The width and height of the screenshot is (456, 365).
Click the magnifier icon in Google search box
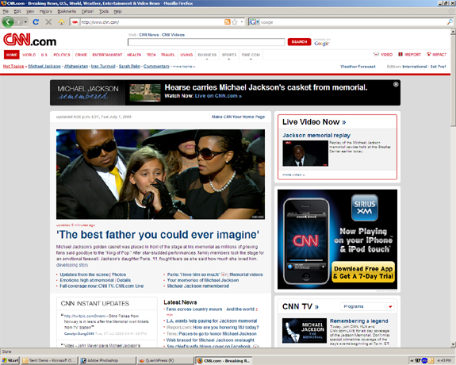pos(450,22)
